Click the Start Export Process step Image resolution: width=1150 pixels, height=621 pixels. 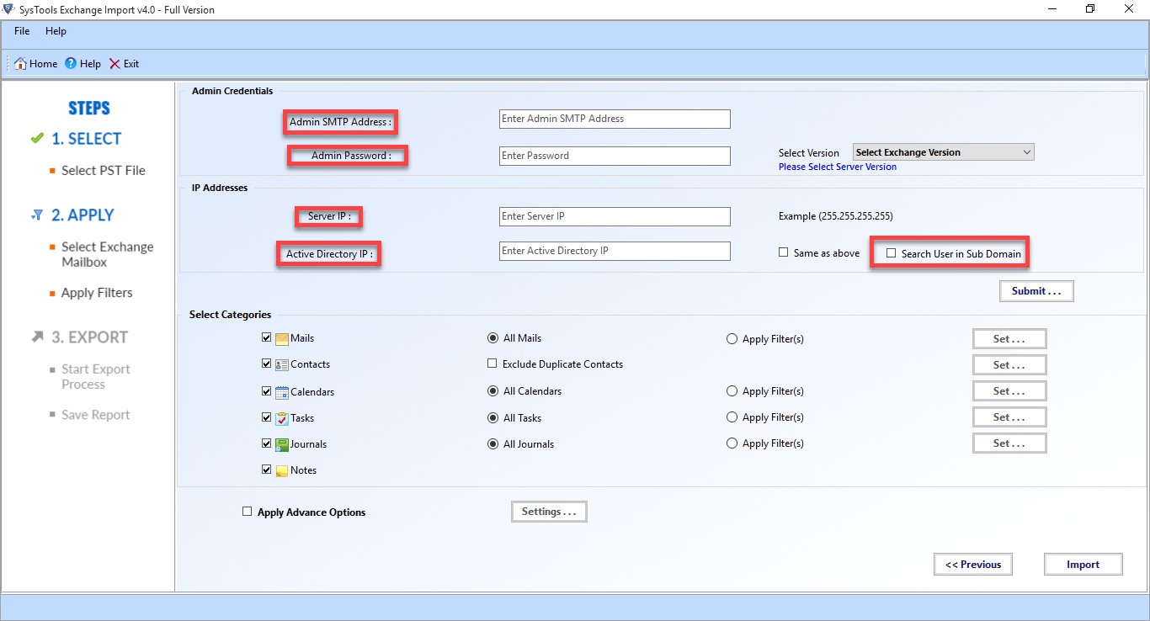pos(95,376)
